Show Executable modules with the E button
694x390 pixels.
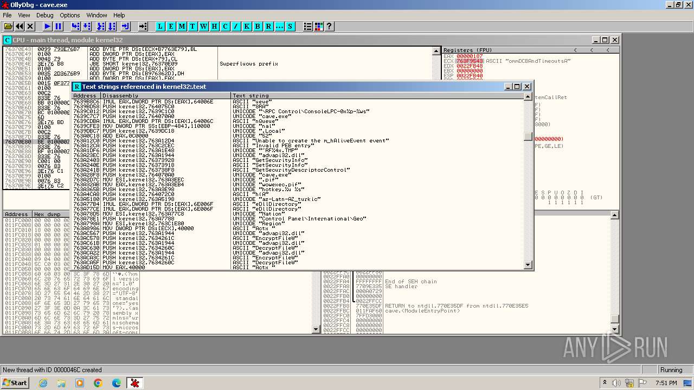click(x=171, y=26)
